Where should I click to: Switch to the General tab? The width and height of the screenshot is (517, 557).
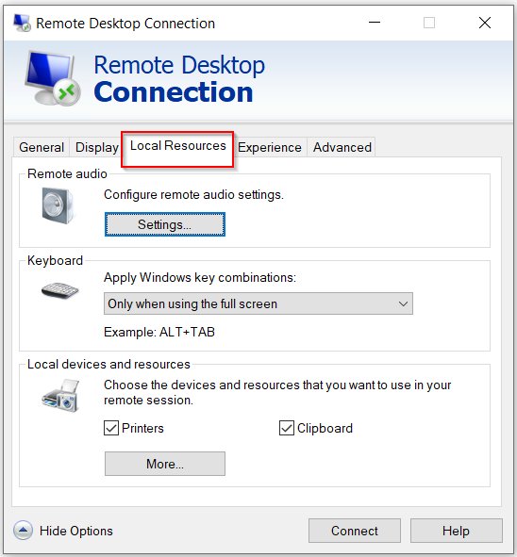[42, 147]
